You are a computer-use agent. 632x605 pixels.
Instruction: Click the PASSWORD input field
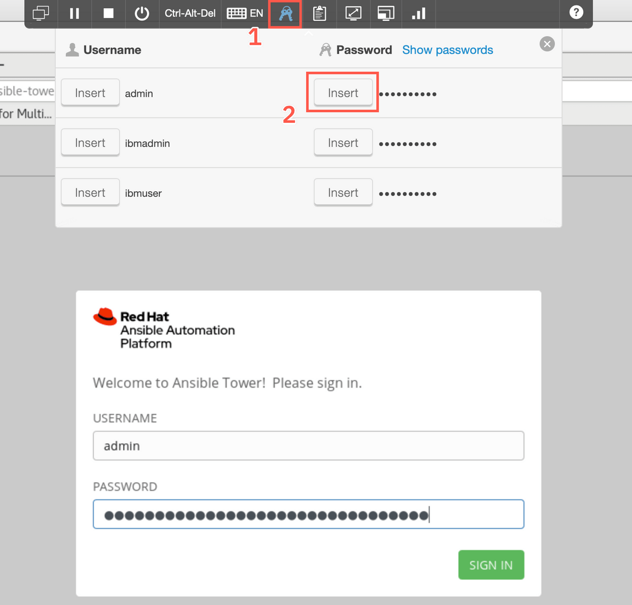308,514
